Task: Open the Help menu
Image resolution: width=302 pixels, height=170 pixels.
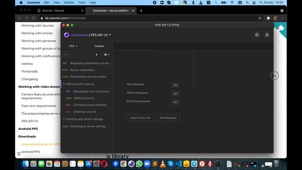Action: pos(92,2)
